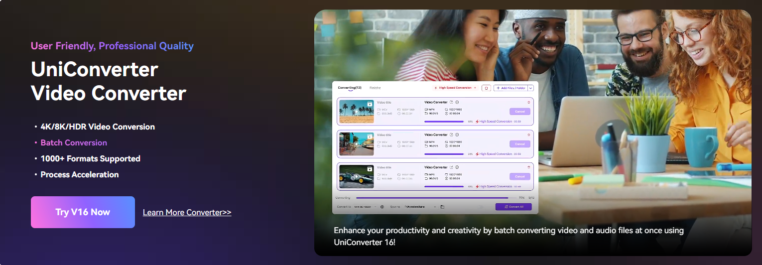Delete the palm beach video row

tap(529, 102)
